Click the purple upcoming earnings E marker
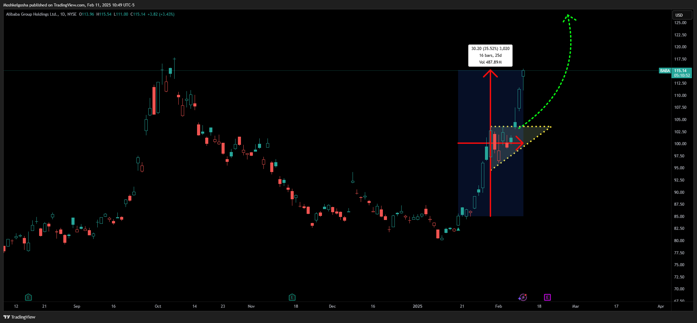 pos(547,297)
